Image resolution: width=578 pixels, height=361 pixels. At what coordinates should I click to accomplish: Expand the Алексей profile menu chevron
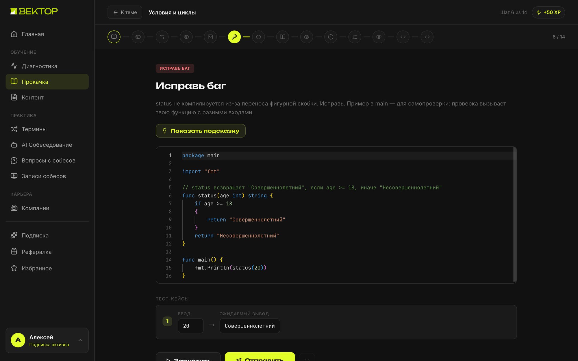(x=80, y=340)
